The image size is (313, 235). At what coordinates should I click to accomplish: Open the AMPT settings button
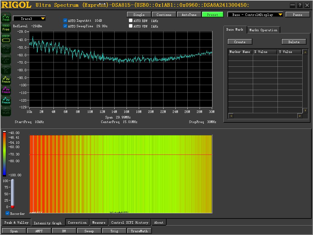pos(39,231)
